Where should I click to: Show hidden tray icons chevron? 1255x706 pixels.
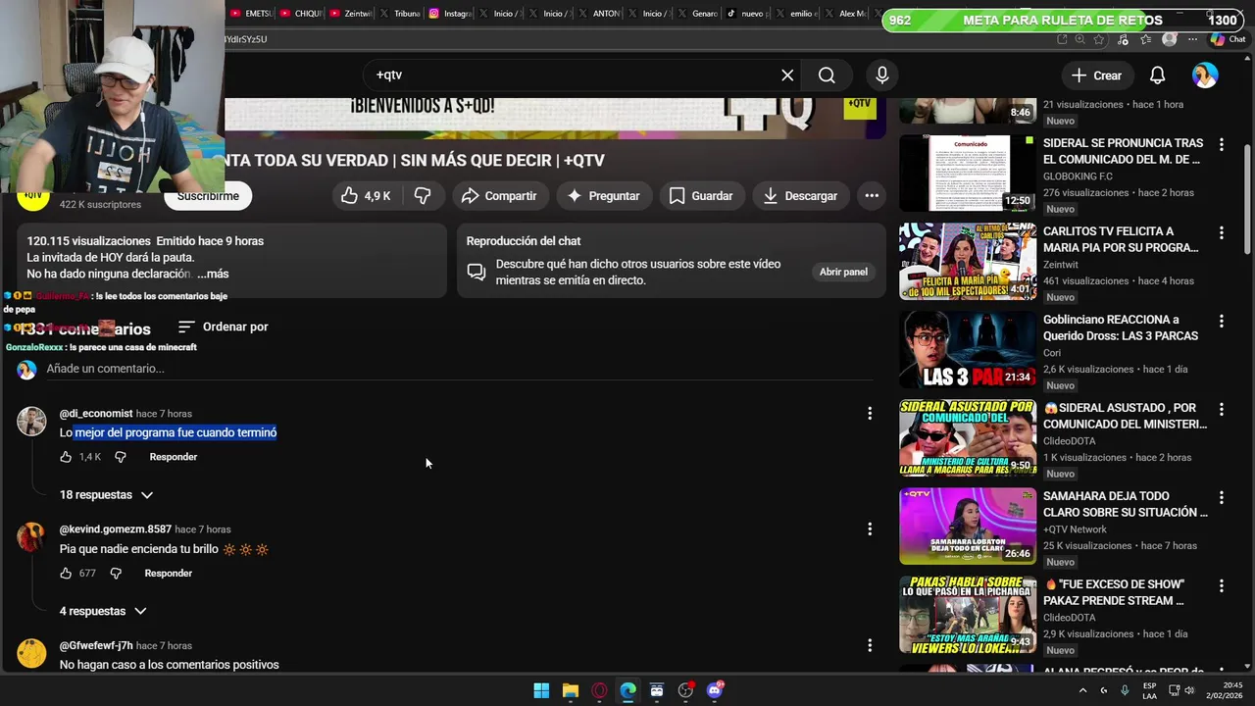1082,690
